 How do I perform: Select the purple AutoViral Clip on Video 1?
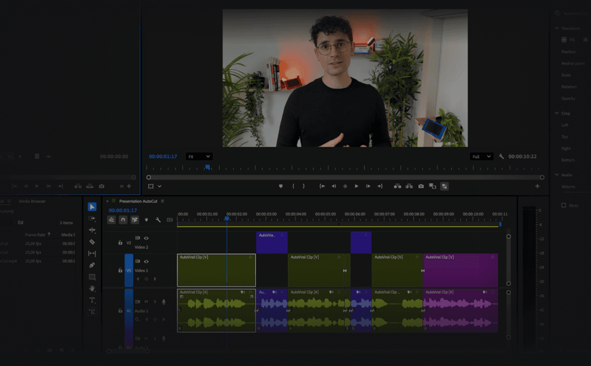[x=460, y=270]
